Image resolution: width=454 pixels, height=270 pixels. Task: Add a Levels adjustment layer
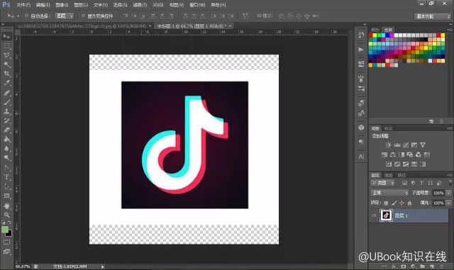pyautogui.click(x=397, y=145)
